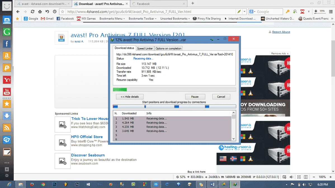Viewport: 335px width, 188px height.
Task: Switch to the Speed Limiter tab
Action: (145, 48)
